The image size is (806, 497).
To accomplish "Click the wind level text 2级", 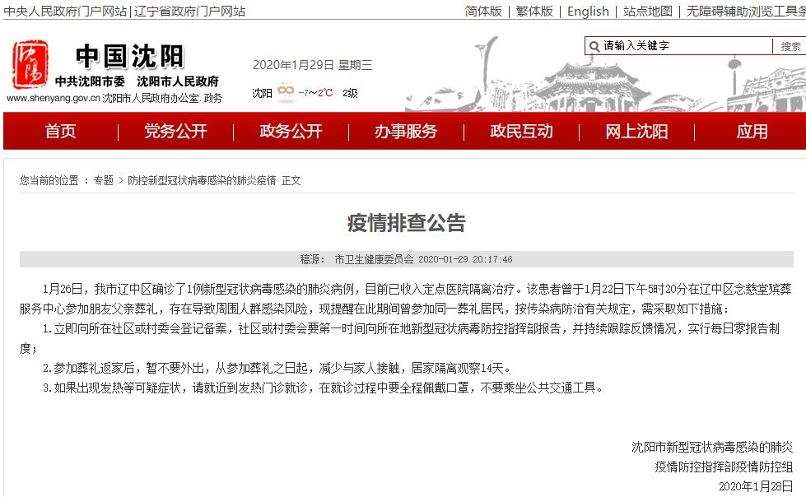I will coord(350,93).
